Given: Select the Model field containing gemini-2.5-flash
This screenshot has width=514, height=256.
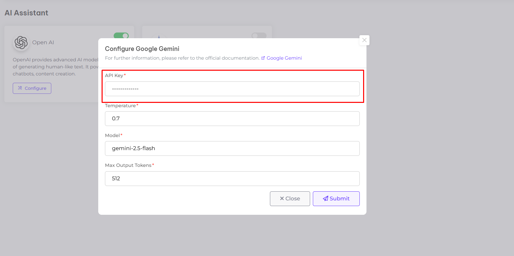Looking at the screenshot, I should point(232,148).
